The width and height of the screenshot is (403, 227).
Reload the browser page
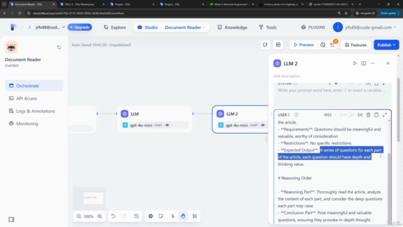[x=20, y=13]
